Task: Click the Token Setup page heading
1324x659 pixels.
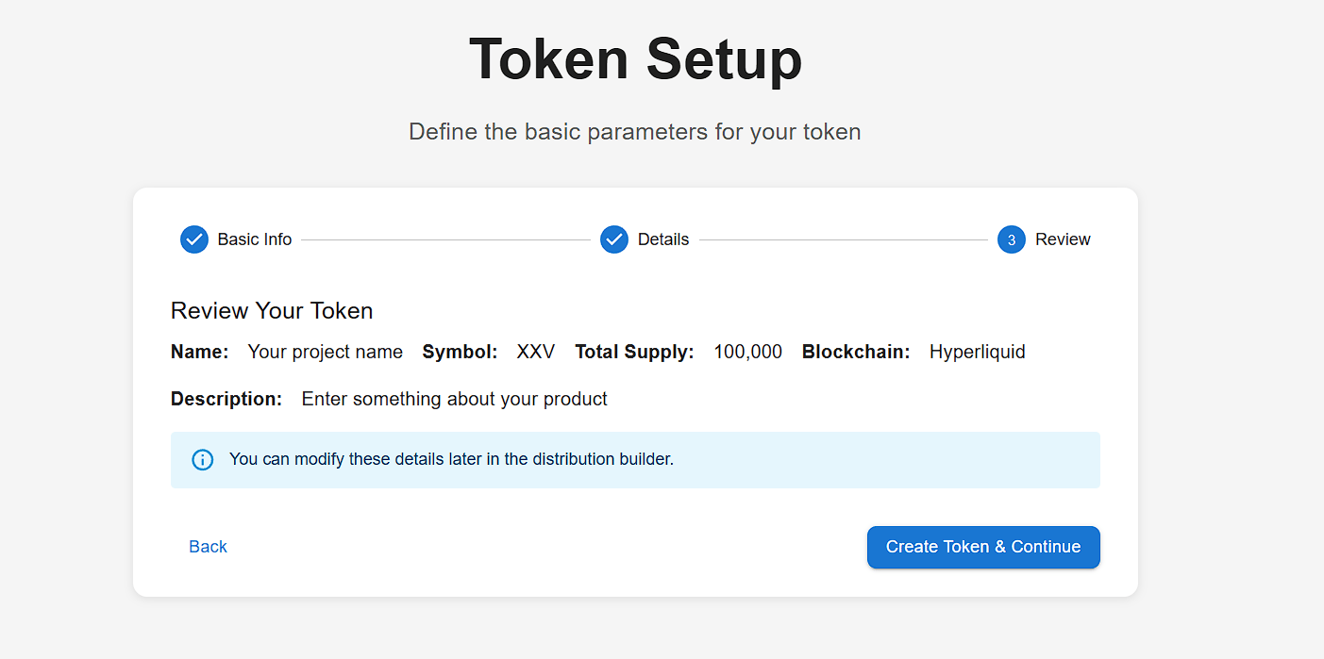Action: (x=635, y=58)
